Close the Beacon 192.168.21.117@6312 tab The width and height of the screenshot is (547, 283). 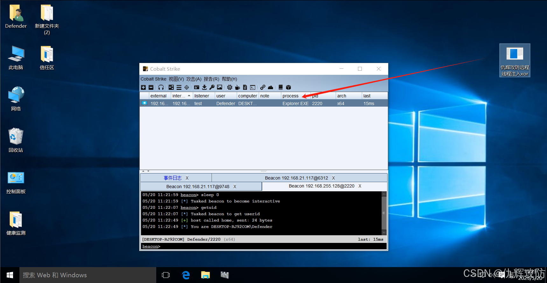point(333,178)
